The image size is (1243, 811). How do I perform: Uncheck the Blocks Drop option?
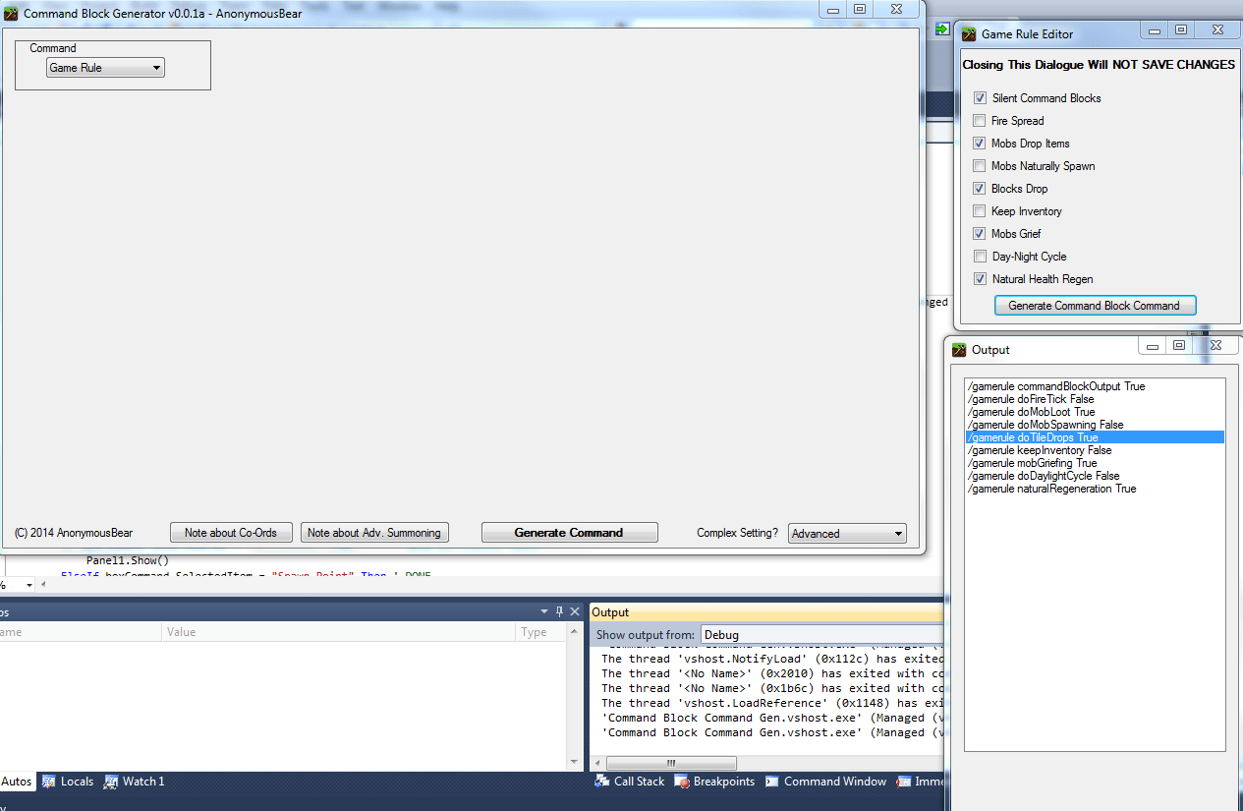(980, 189)
